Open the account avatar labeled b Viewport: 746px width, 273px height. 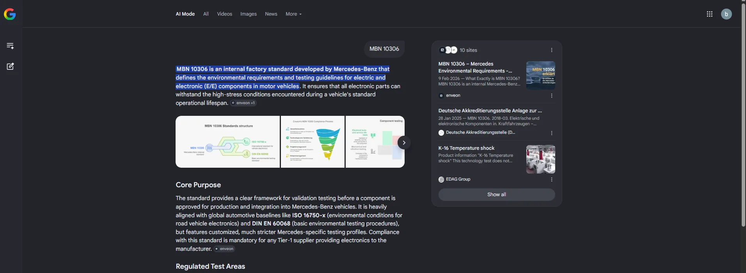726,14
